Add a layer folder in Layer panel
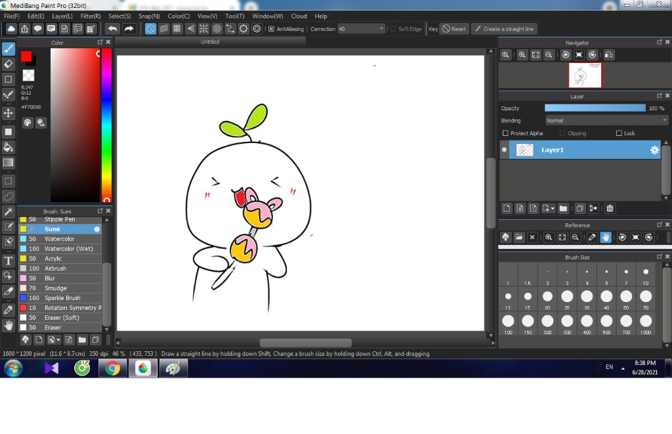Image resolution: width=672 pixels, height=434 pixels. click(563, 208)
